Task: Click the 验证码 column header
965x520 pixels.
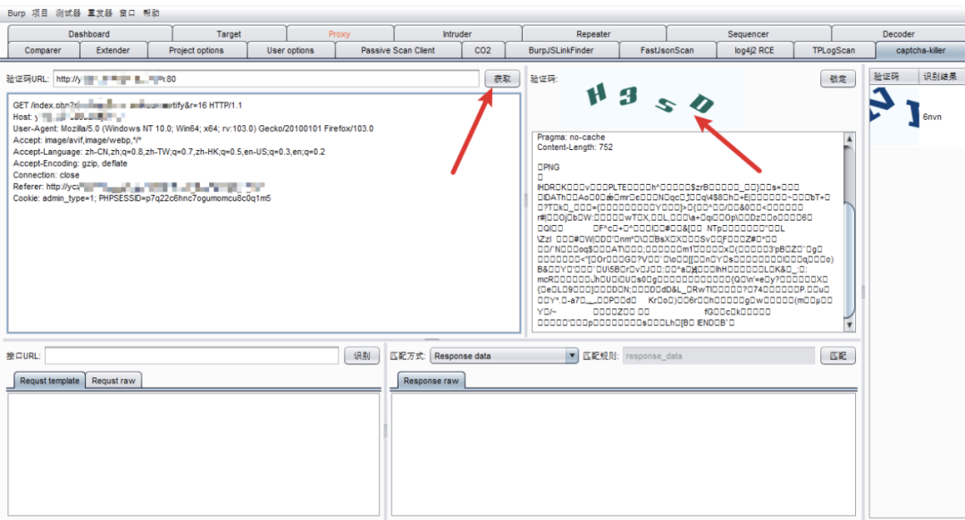Action: (894, 76)
